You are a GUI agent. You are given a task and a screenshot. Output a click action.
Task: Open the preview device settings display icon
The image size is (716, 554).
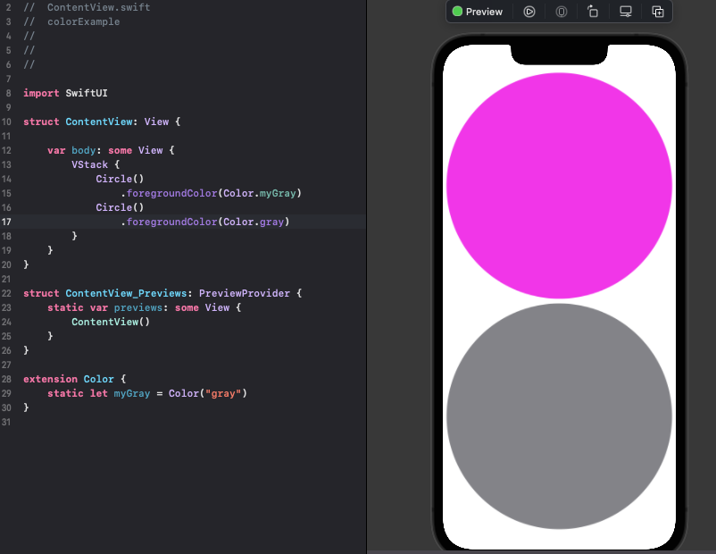(x=626, y=12)
